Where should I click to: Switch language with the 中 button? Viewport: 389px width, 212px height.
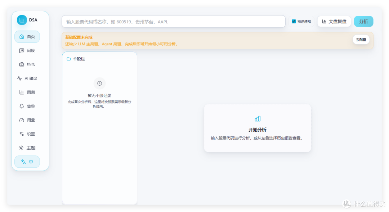27,162
